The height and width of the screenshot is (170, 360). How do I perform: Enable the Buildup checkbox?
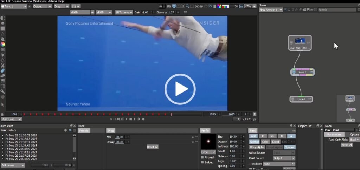tap(202, 162)
